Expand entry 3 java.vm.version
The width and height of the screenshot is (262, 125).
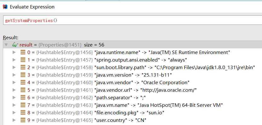pos(14,75)
